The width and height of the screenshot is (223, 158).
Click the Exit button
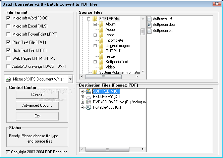click(38, 116)
